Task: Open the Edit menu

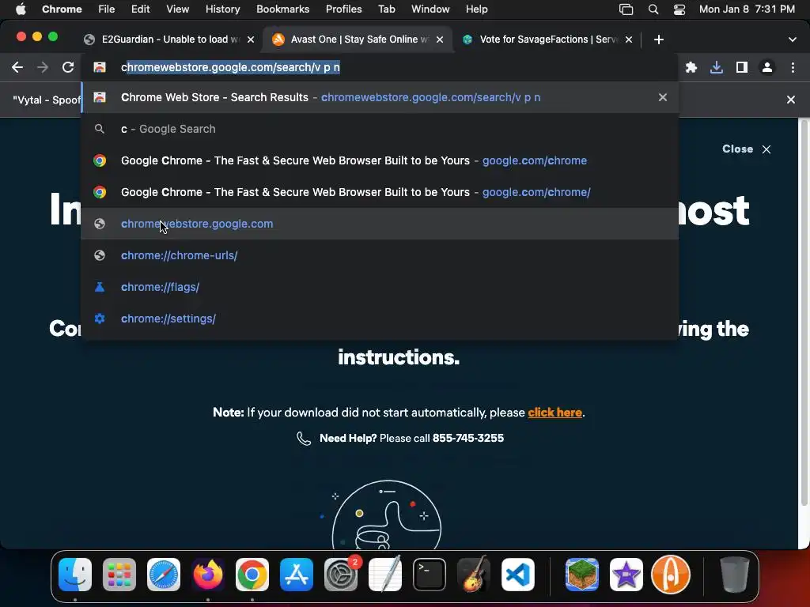Action: click(x=140, y=9)
